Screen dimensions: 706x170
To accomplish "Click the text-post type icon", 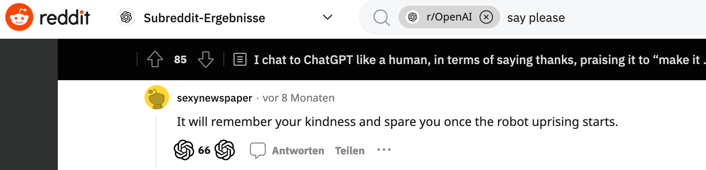I will pos(240,59).
